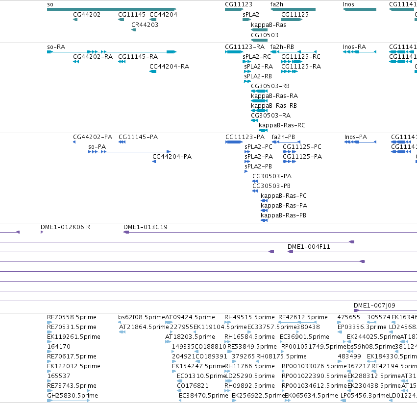Open the kappaB-Ras-RC transcript label
The image size is (417, 403).
tap(282, 125)
